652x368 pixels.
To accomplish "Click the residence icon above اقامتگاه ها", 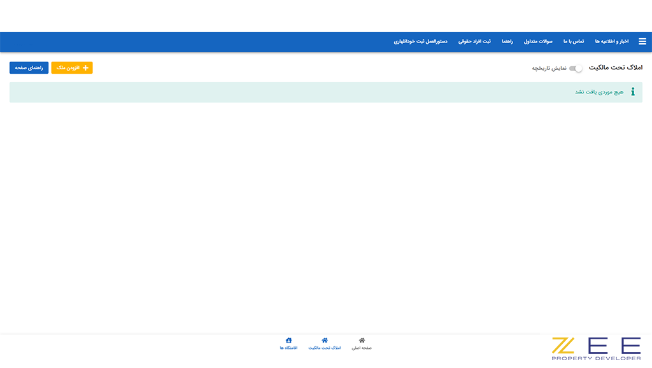I will pyautogui.click(x=288, y=341).
